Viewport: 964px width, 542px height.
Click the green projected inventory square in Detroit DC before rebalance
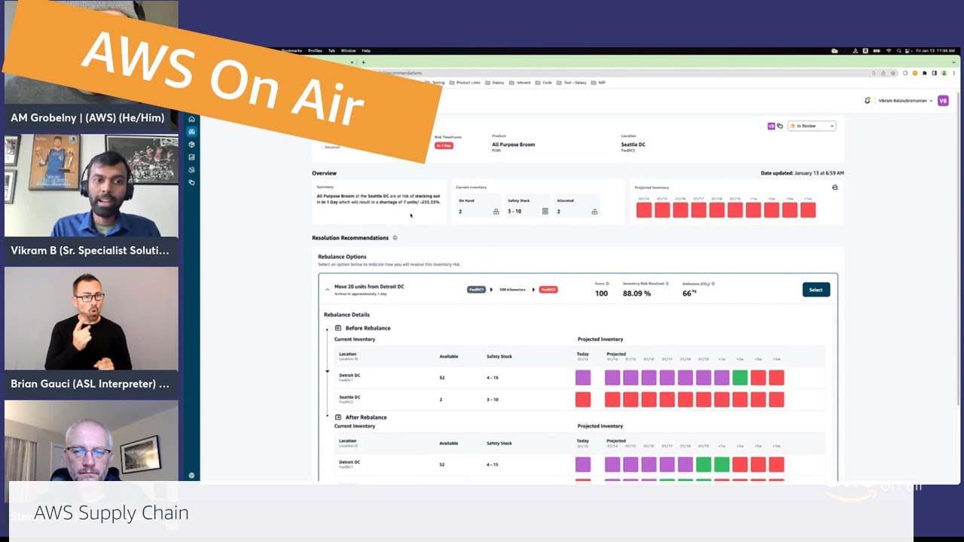[x=740, y=378]
